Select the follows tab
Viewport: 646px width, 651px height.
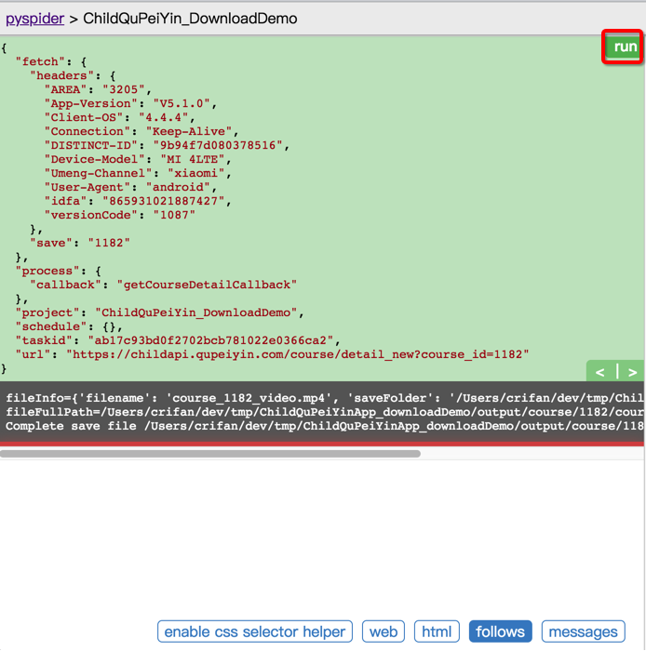[500, 631]
